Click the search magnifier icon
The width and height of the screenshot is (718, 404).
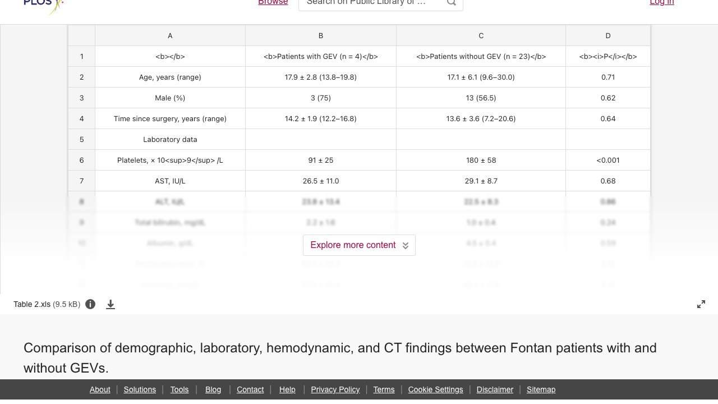452,3
